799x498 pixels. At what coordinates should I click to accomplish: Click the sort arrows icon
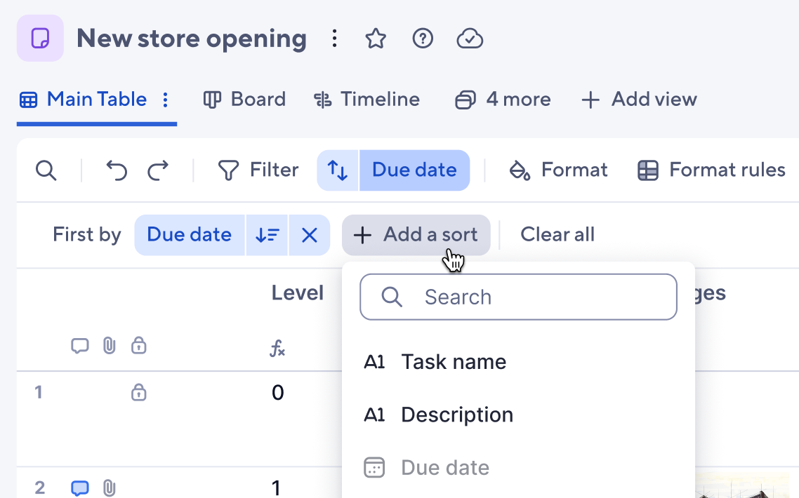(x=337, y=170)
